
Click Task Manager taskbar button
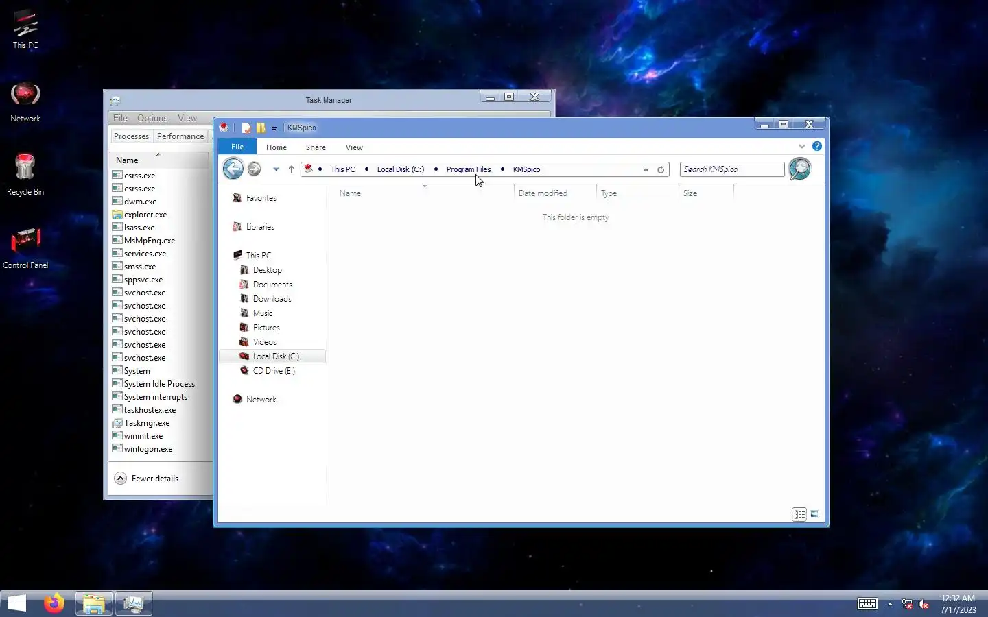pyautogui.click(x=133, y=603)
